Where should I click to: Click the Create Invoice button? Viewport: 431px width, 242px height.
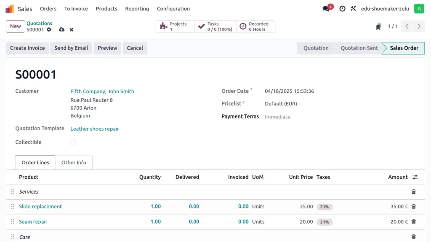27,48
